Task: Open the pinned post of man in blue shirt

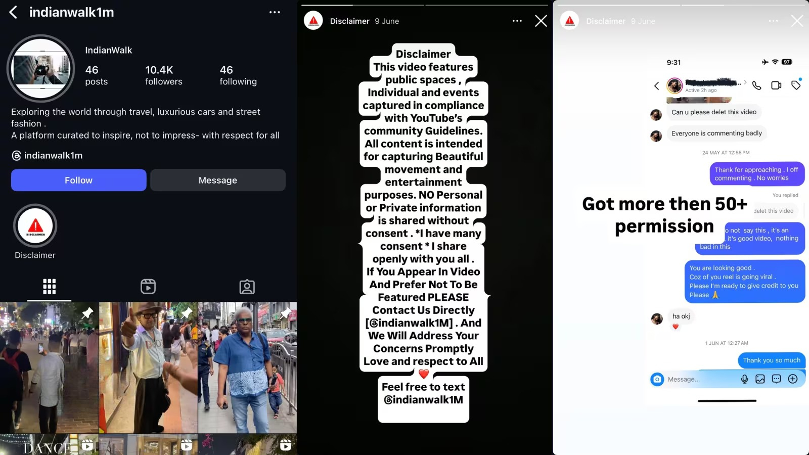Action: pos(247,368)
